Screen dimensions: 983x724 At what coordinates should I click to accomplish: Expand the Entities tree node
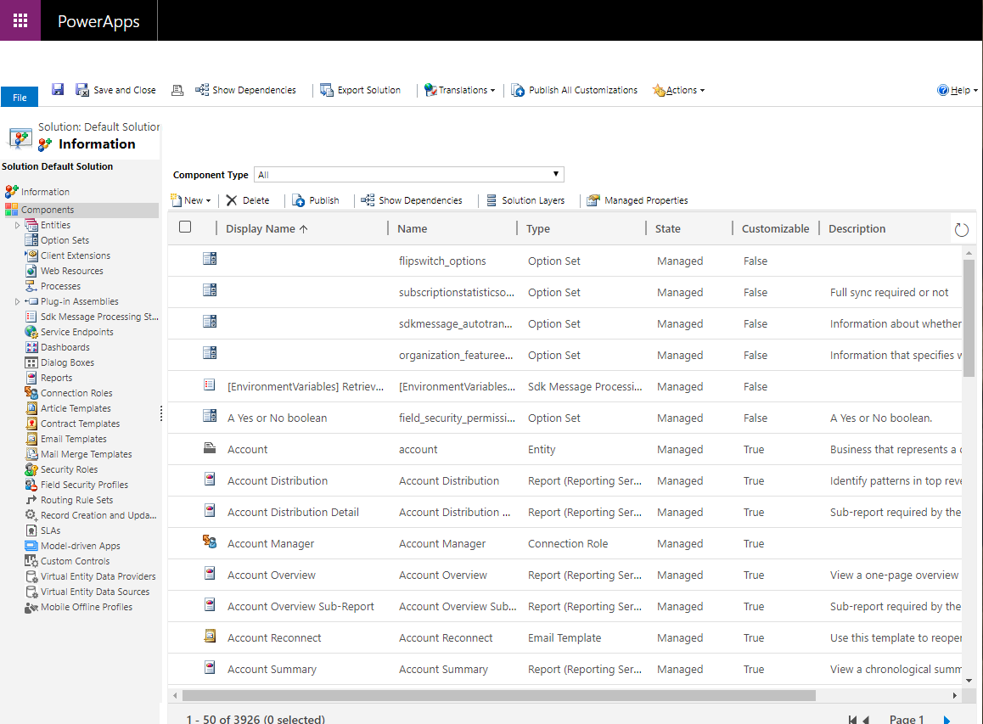(x=17, y=225)
